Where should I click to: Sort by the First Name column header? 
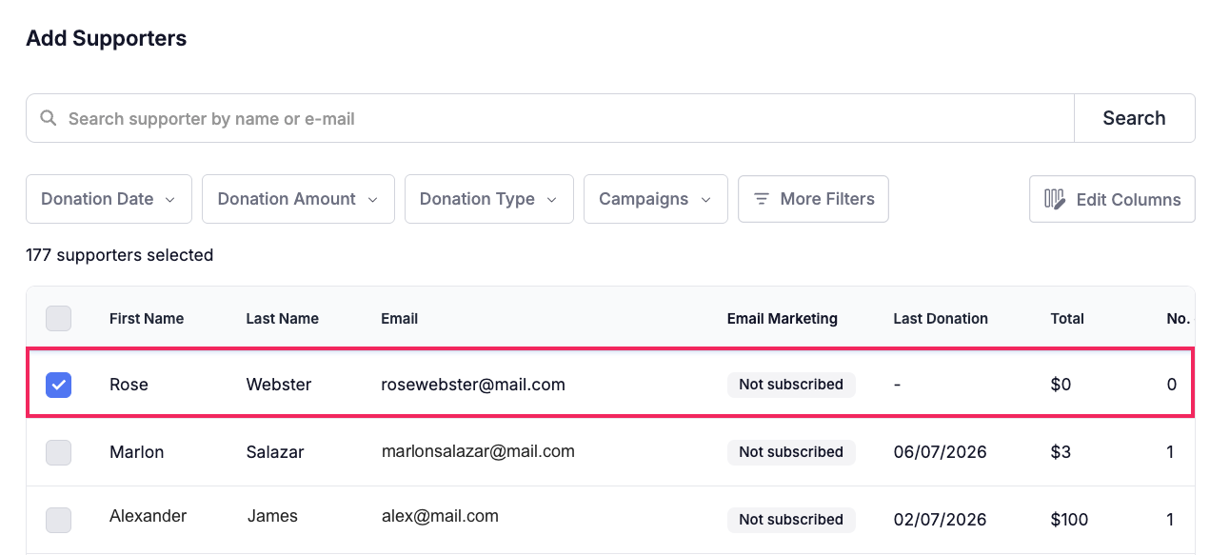point(147,319)
